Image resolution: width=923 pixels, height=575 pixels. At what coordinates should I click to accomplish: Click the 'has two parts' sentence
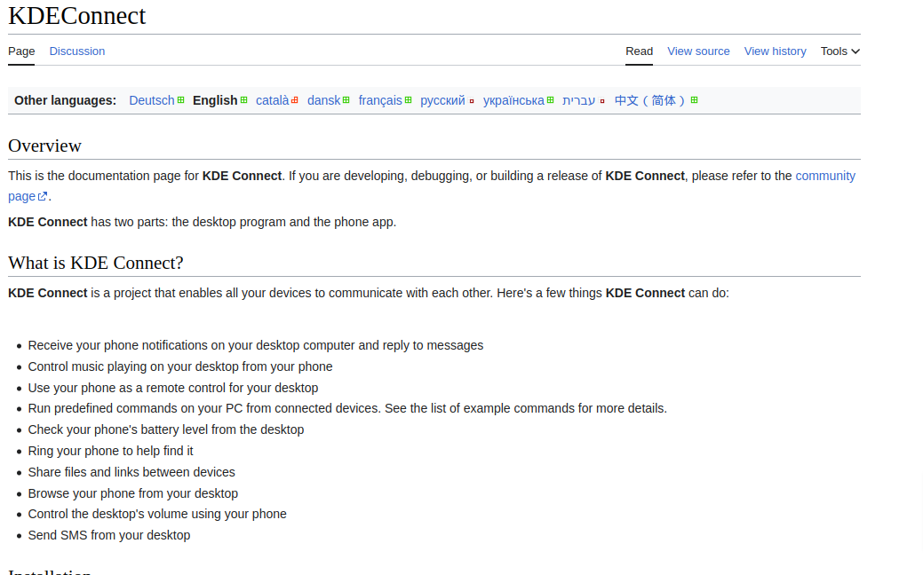pos(202,222)
